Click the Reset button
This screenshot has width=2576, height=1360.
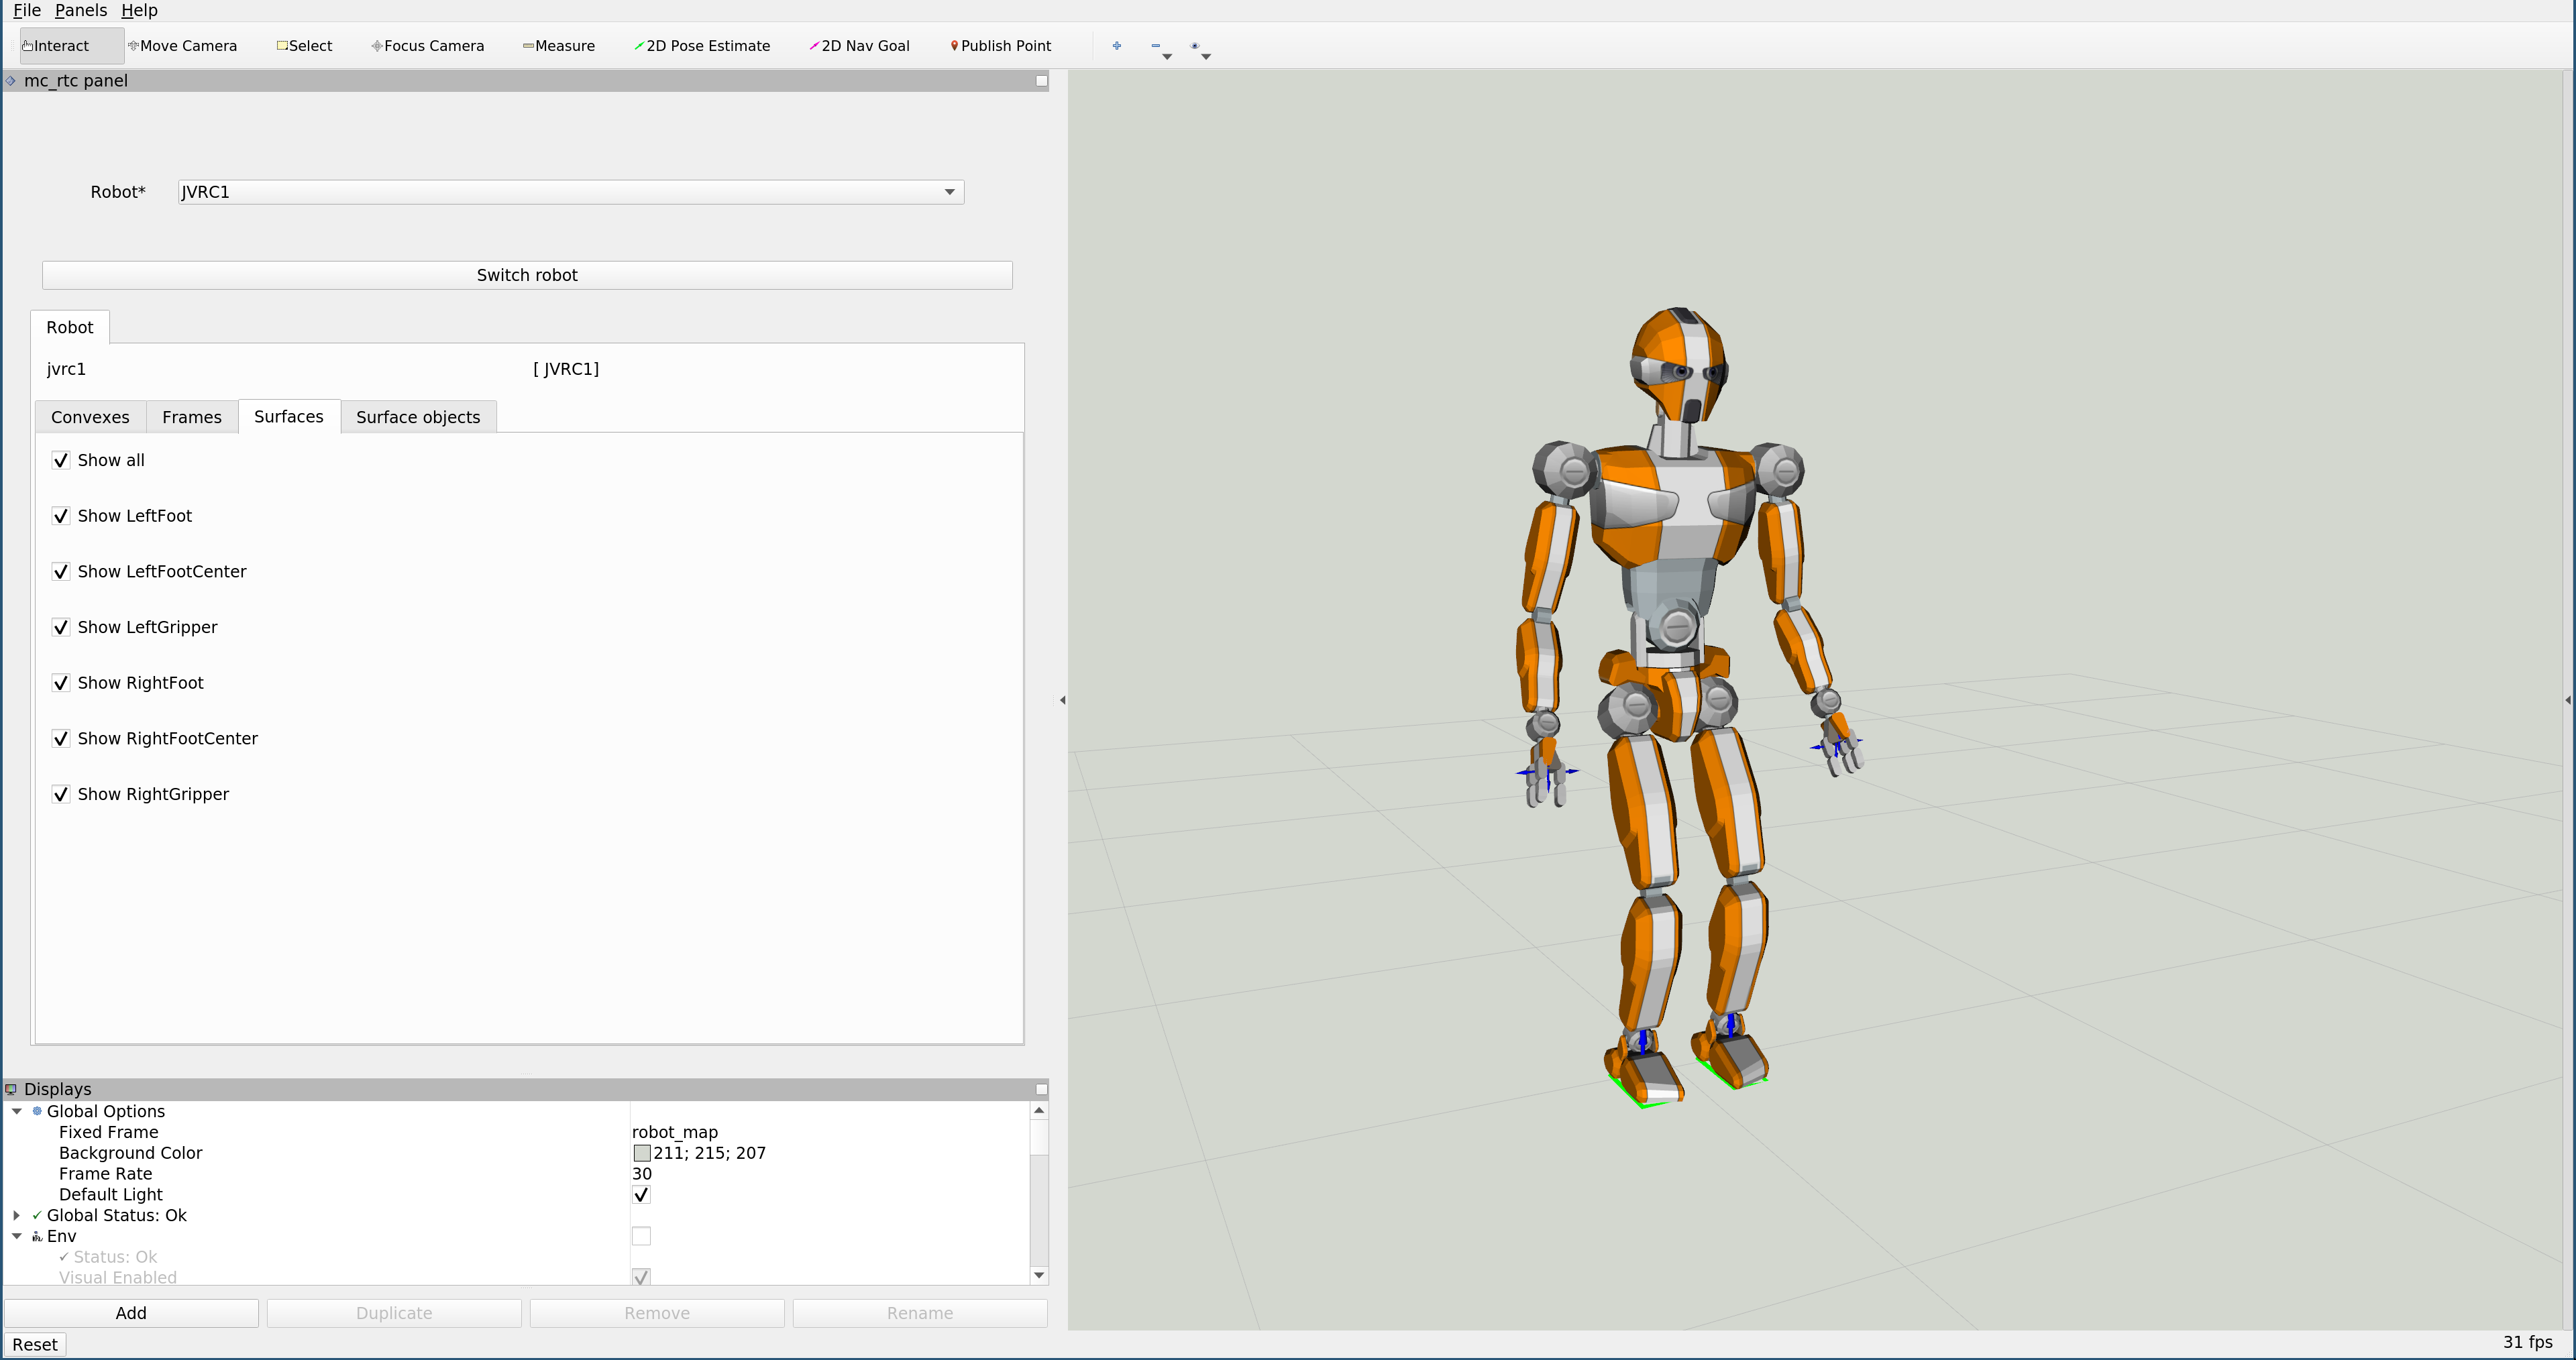35,1344
